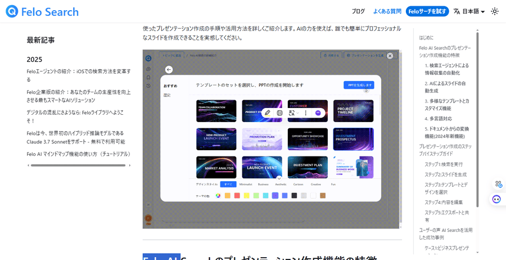Click the sidebar horizontal scrollbar track
This screenshot has width=506, height=260.
[x=78, y=165]
